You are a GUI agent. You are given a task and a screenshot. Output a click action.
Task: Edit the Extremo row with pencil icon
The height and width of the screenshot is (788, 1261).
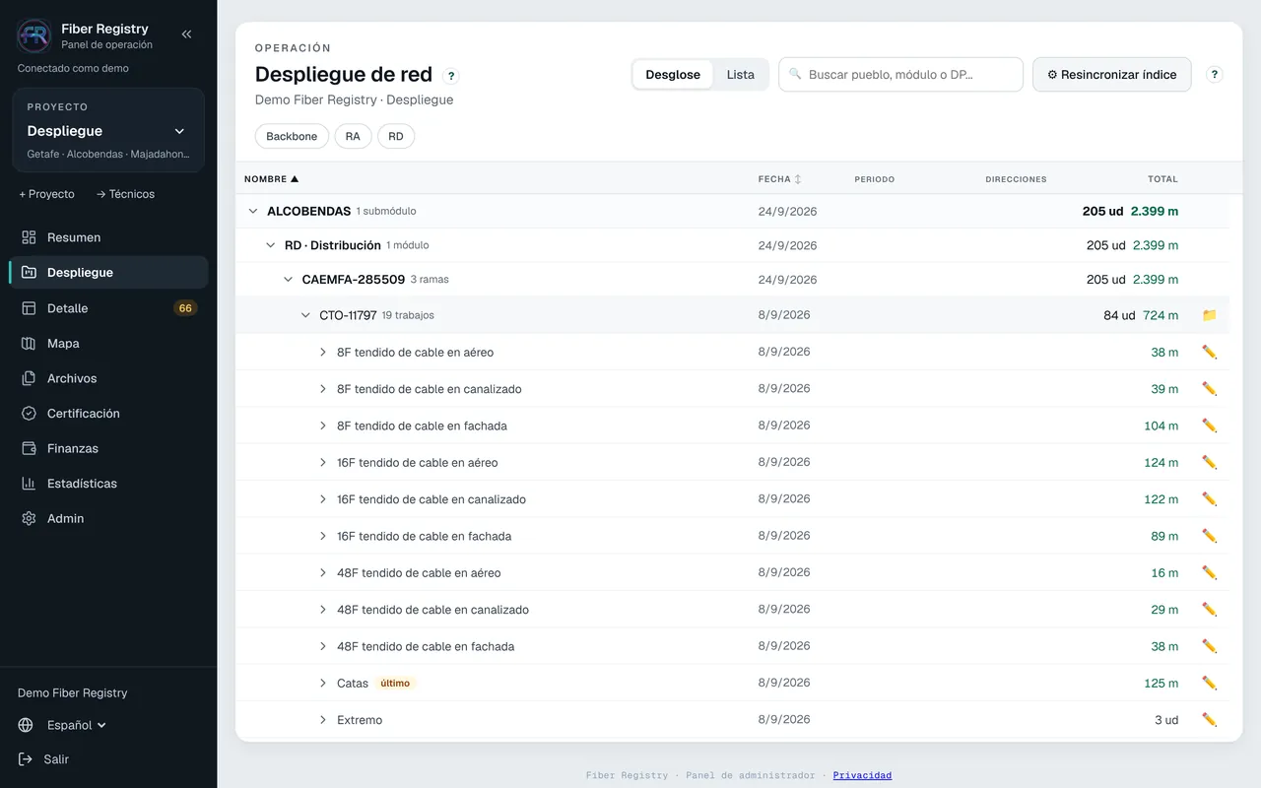tap(1210, 720)
